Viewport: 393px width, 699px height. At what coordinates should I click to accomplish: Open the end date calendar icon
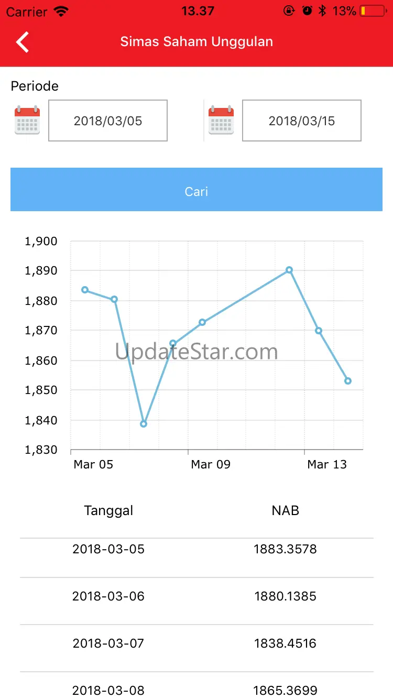pos(221,121)
